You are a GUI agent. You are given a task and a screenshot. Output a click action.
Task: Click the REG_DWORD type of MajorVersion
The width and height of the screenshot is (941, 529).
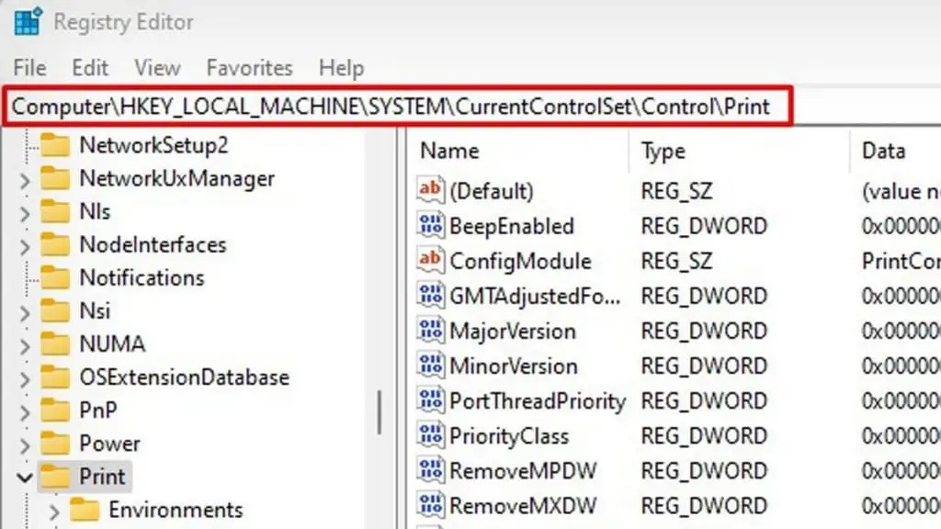(704, 331)
